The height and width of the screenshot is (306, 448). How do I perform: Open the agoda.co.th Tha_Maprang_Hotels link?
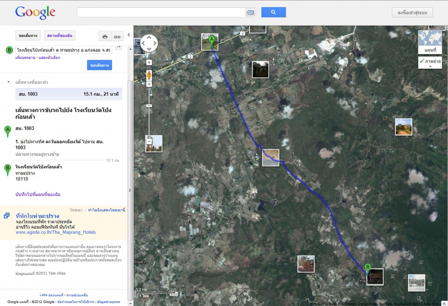56,232
